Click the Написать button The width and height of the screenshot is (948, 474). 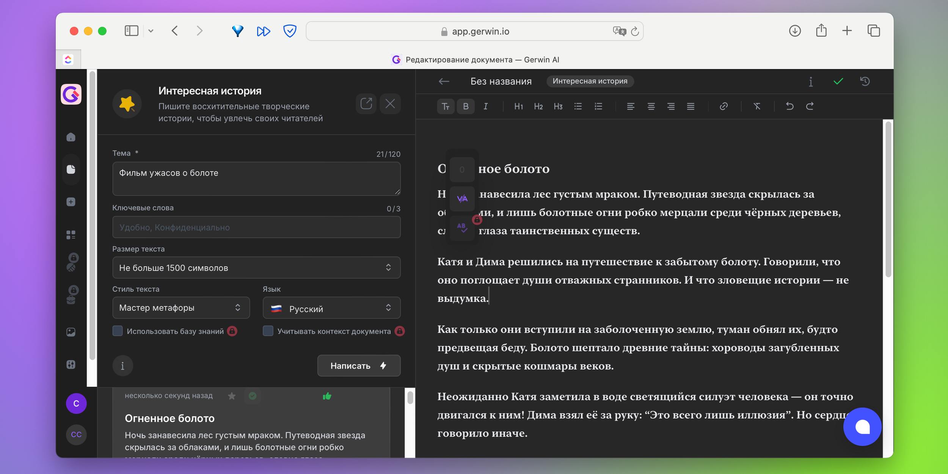pos(359,366)
